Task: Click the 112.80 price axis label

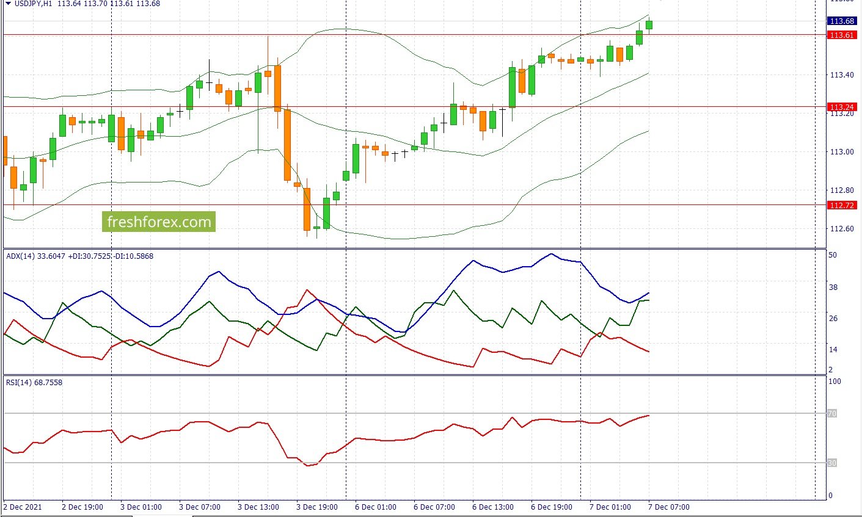Action: coord(841,190)
